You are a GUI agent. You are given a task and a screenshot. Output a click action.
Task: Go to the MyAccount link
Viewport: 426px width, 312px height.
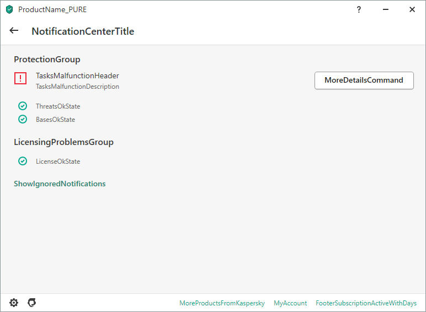coord(290,303)
